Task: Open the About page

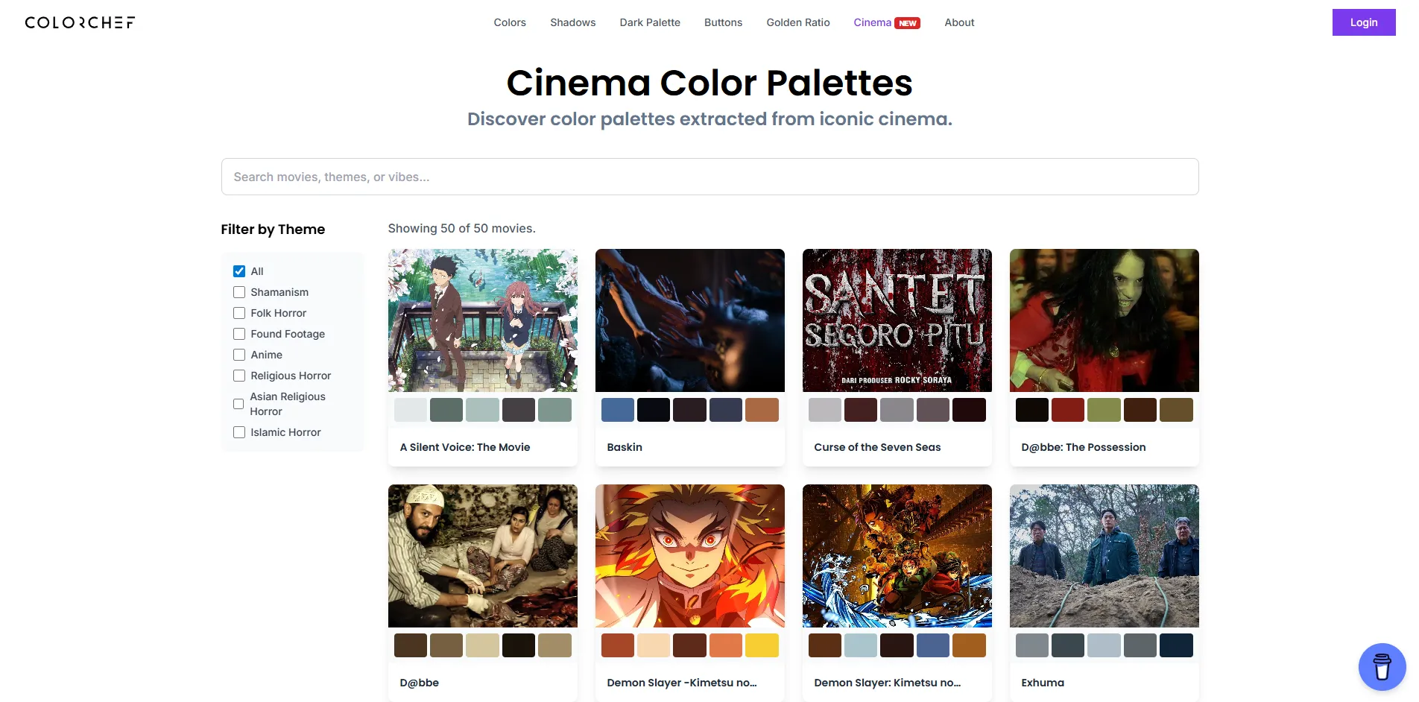Action: 959,22
